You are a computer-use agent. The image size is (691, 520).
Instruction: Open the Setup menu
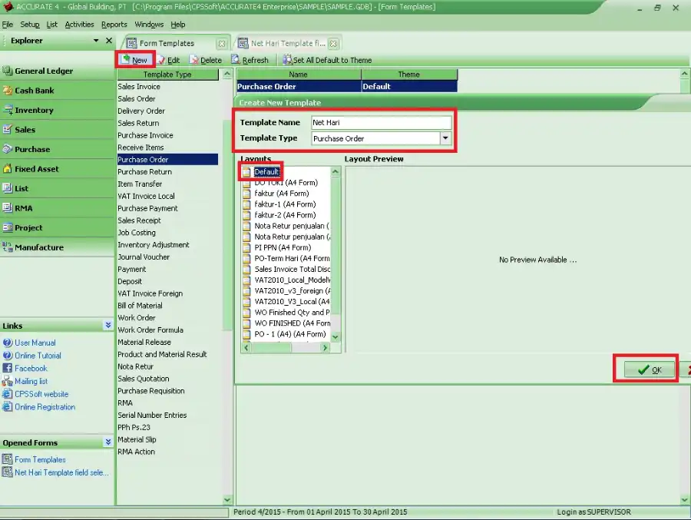pyautogui.click(x=29, y=25)
